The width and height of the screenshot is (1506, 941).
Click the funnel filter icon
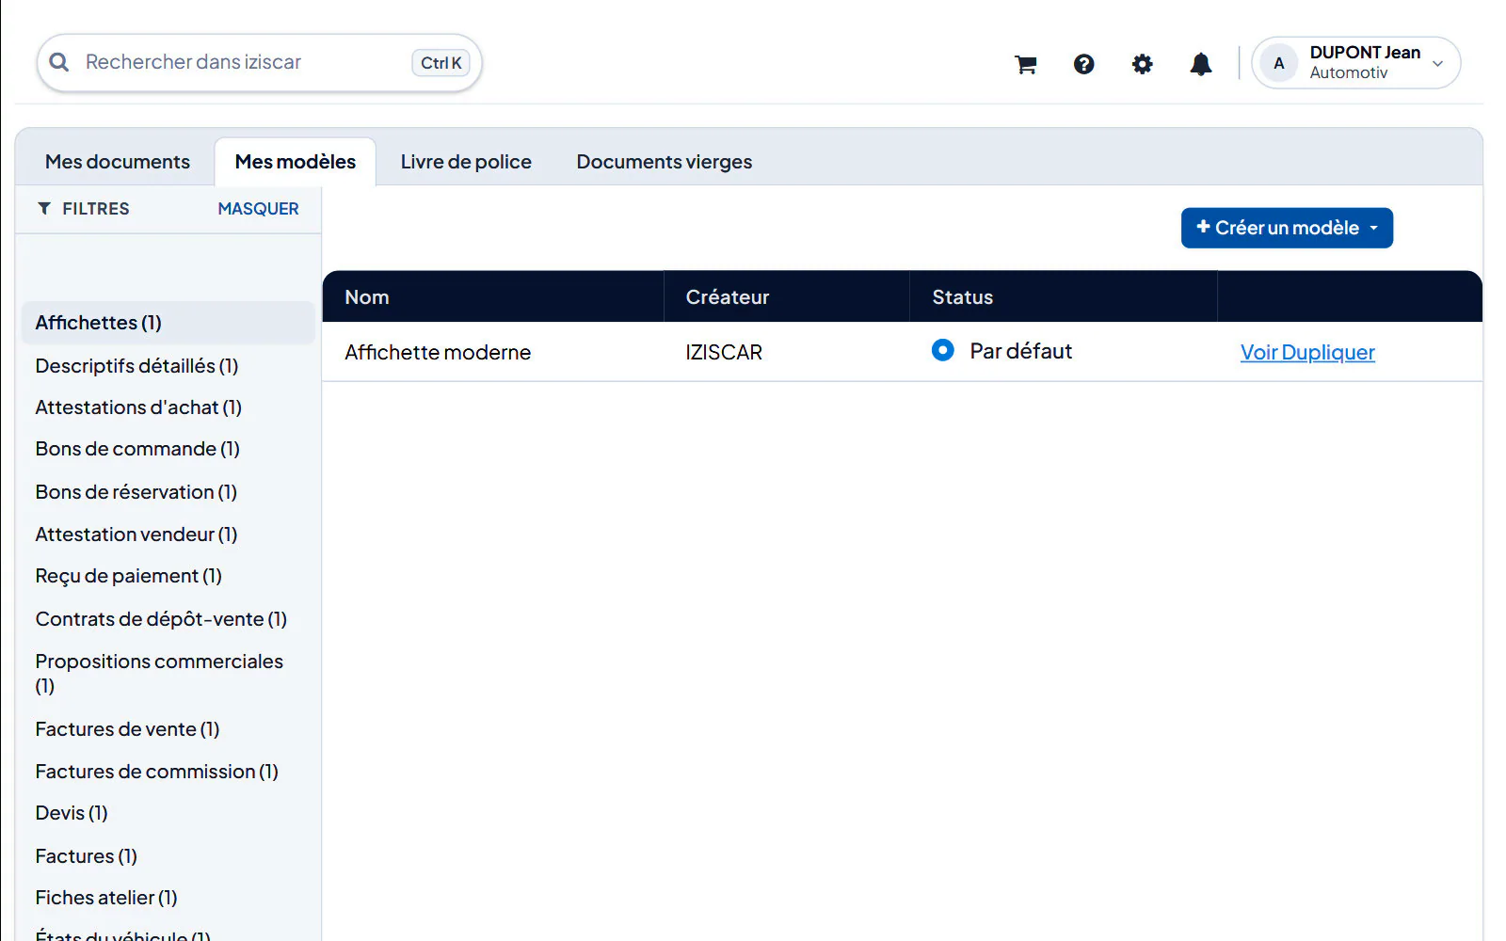[44, 208]
